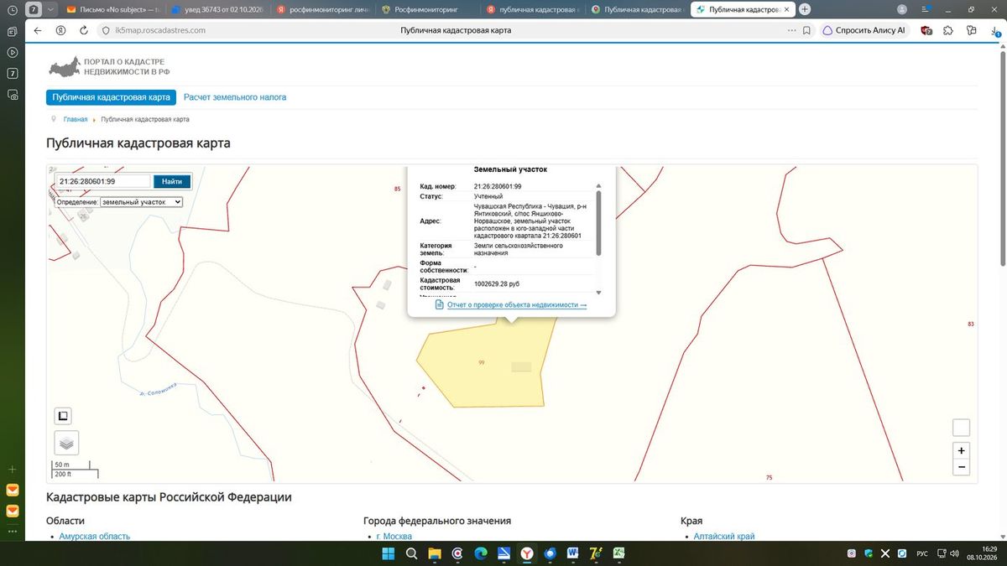Expand the tab list chevron in tab bar
Image resolution: width=1007 pixels, height=566 pixels.
51,9
